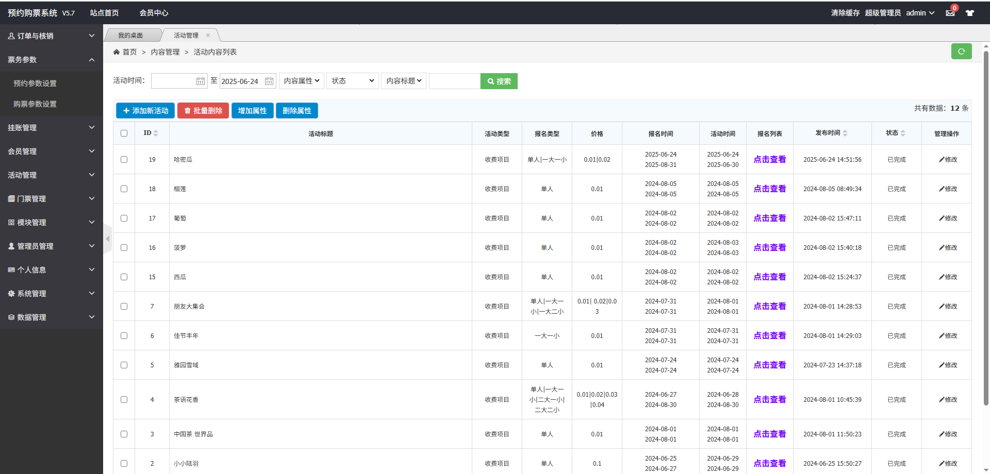
Task: Switch to the 我的桌面 tab
Action: pyautogui.click(x=130, y=36)
